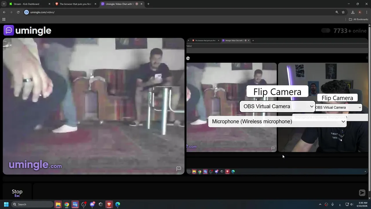Image resolution: width=371 pixels, height=209 pixels.
Task: Click the small Flip Camera button
Action: click(337, 98)
